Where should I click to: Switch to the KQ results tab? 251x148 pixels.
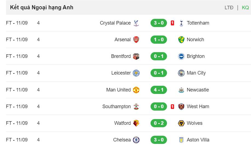point(246,7)
